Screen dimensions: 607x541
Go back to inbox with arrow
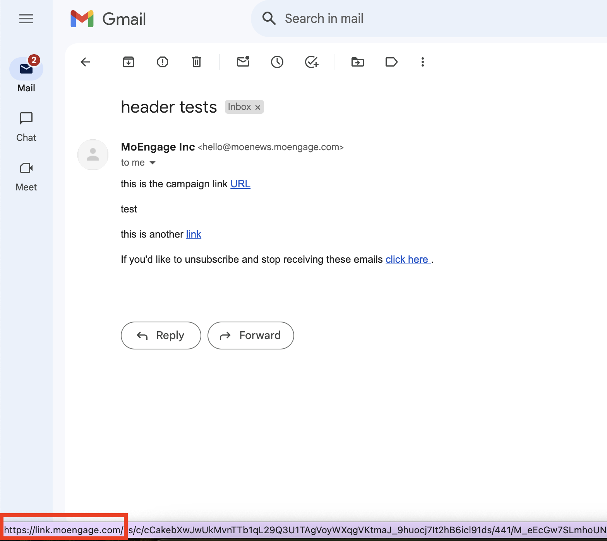click(x=85, y=62)
